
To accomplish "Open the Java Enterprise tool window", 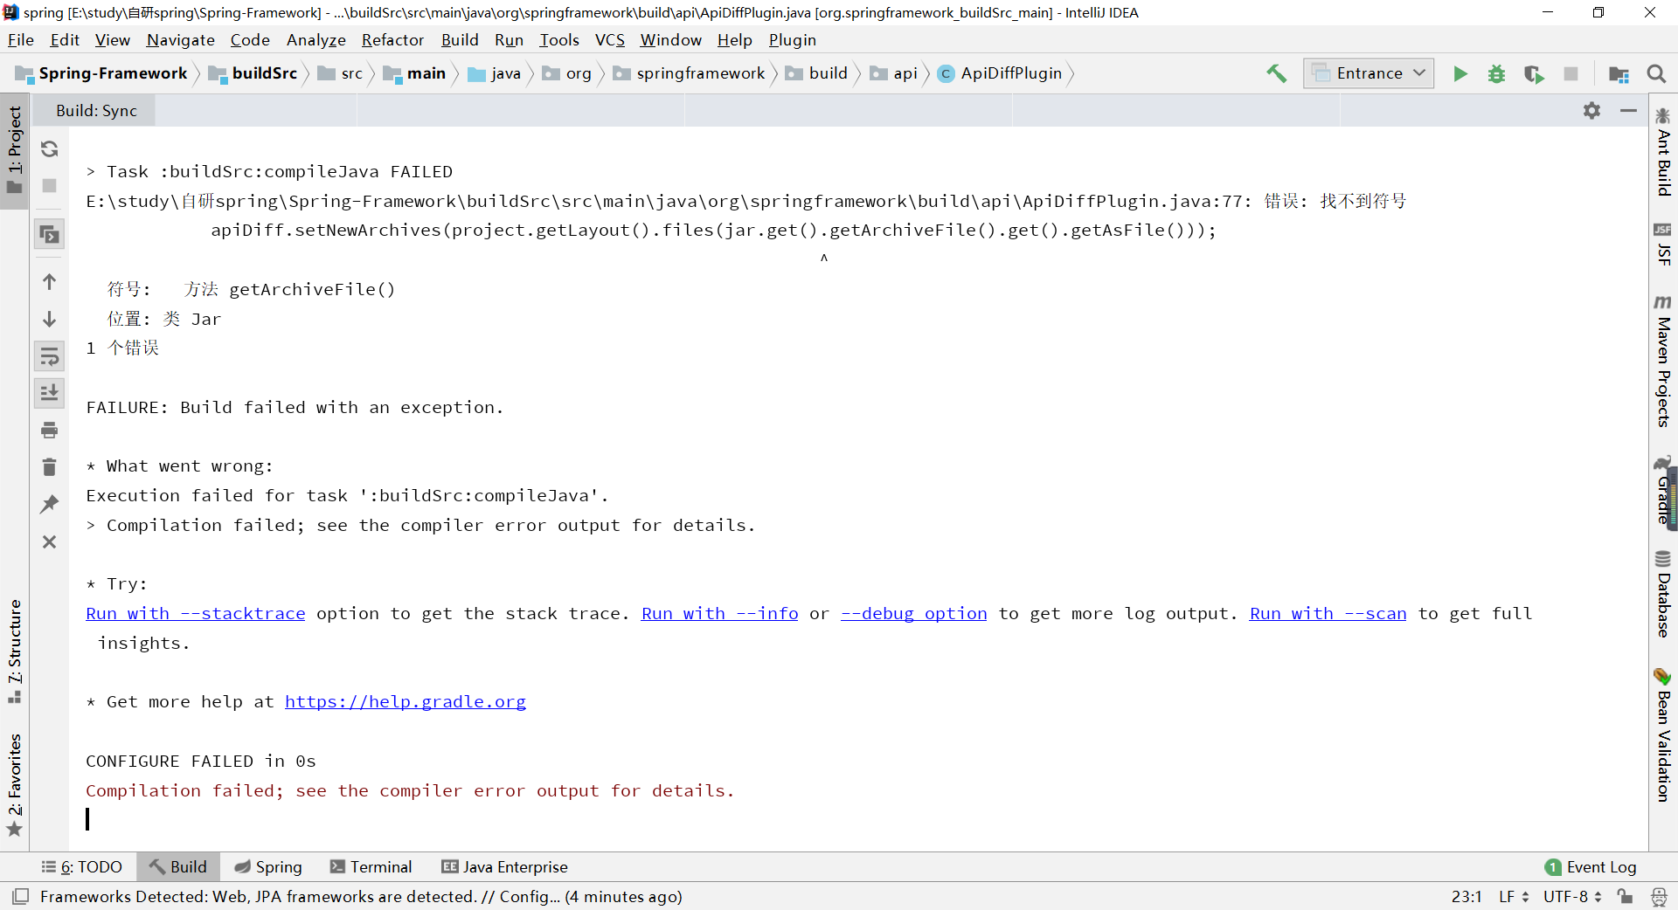I will point(505,866).
